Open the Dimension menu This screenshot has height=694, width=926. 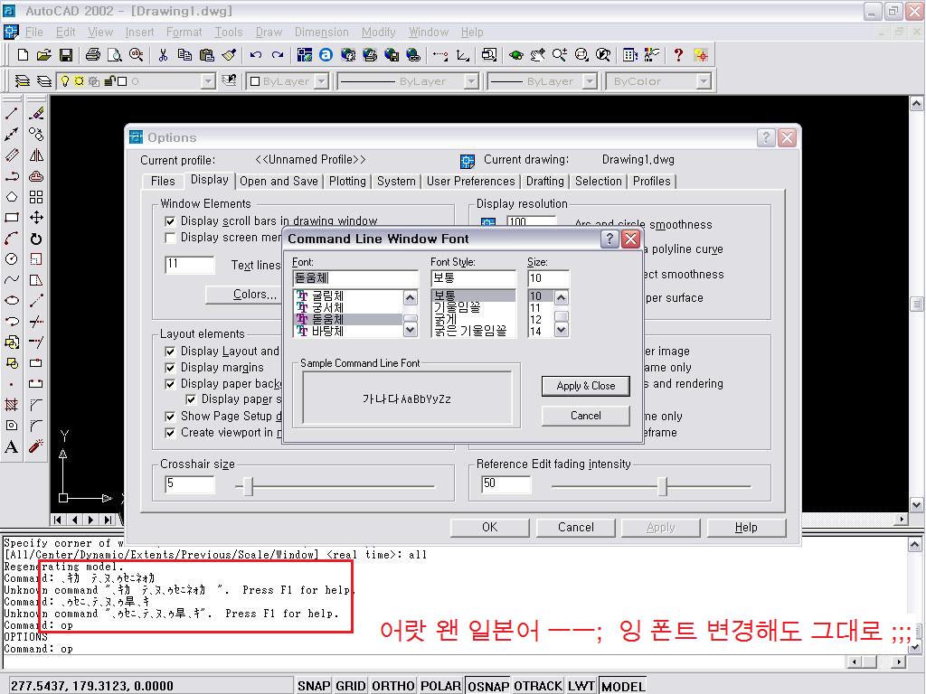(322, 32)
